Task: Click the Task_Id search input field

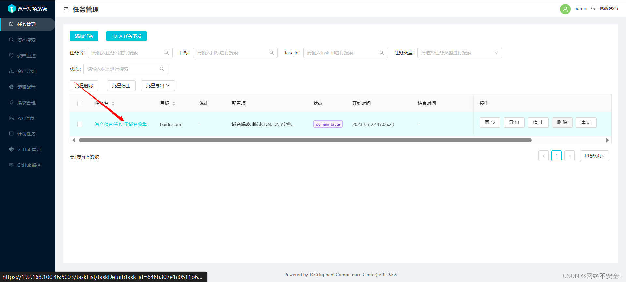Action: 346,53
